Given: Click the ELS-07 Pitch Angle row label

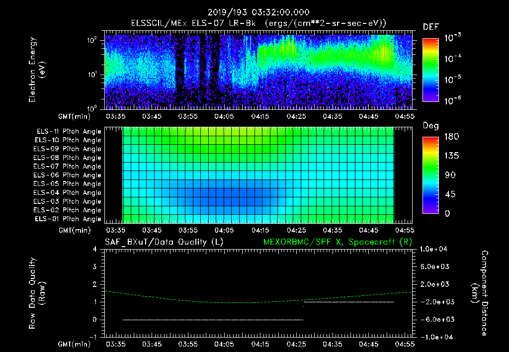Looking at the screenshot, I should tap(68, 166).
